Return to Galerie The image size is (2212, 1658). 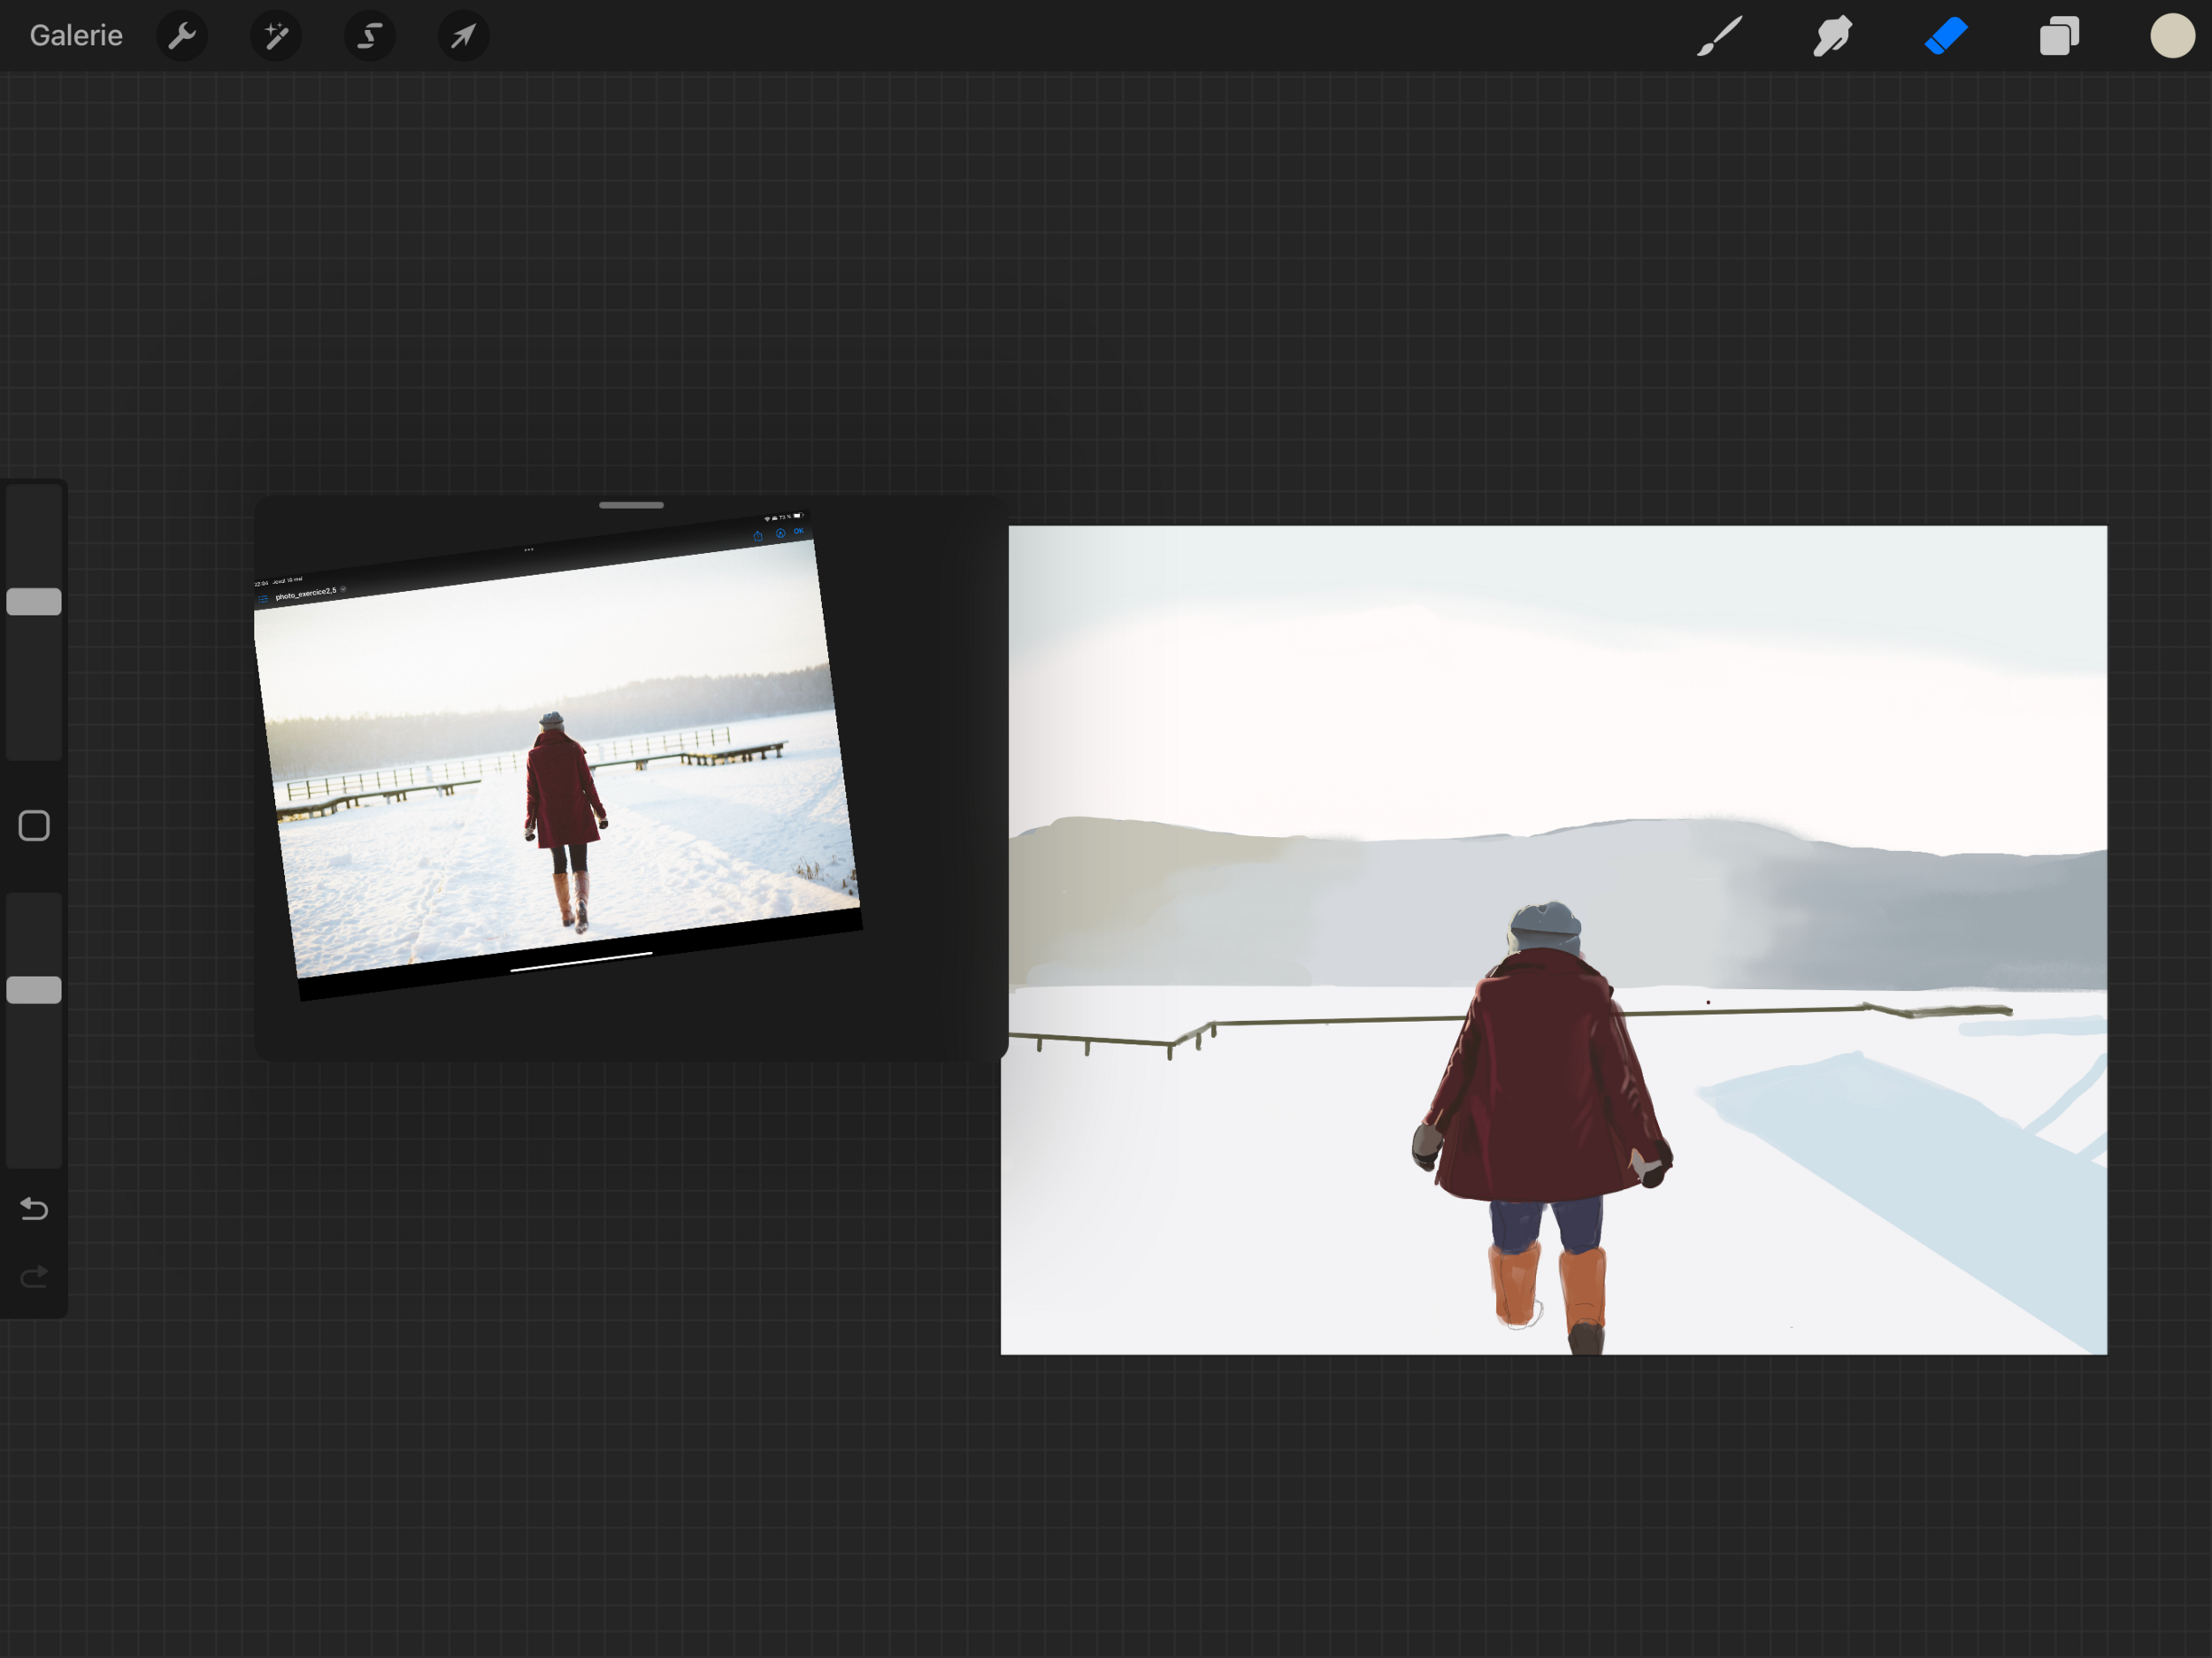[x=76, y=37]
